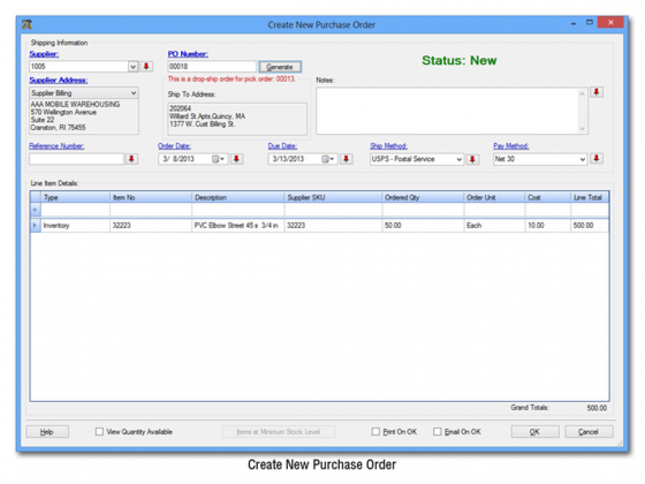Click the Generate PO number button
The image size is (645, 484).
(x=280, y=66)
